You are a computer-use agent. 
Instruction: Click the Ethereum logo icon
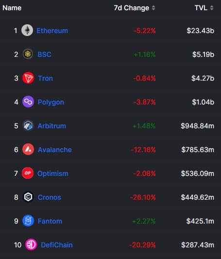(x=27, y=30)
